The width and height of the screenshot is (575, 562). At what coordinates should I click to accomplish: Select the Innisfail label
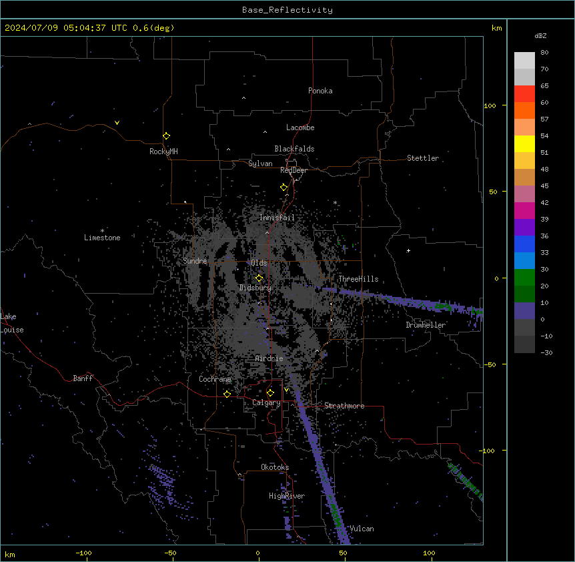point(277,218)
